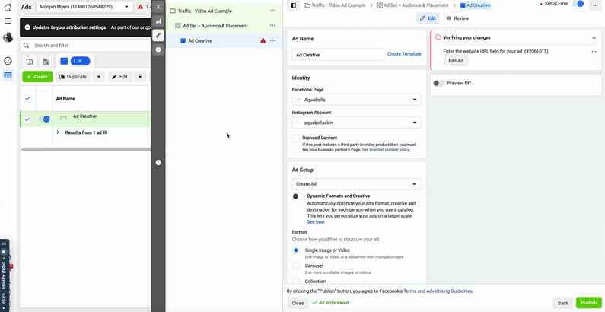This screenshot has height=312, width=605.
Task: Open the Campaigns folder tab icon
Action: pyautogui.click(x=29, y=62)
